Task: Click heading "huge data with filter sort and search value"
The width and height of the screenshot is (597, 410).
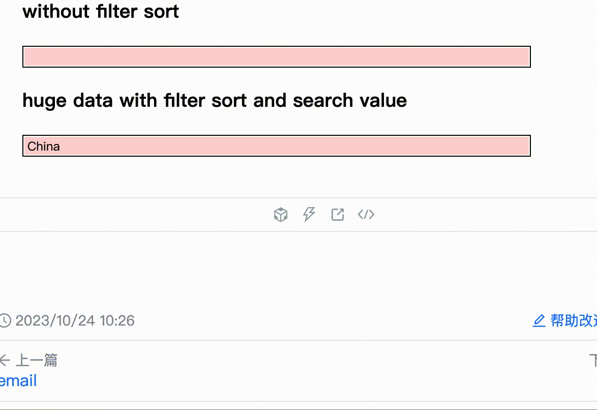Action: (215, 101)
